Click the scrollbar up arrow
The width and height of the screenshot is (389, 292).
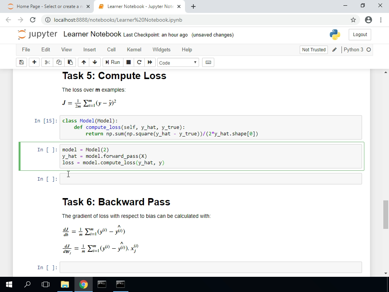click(x=386, y=72)
